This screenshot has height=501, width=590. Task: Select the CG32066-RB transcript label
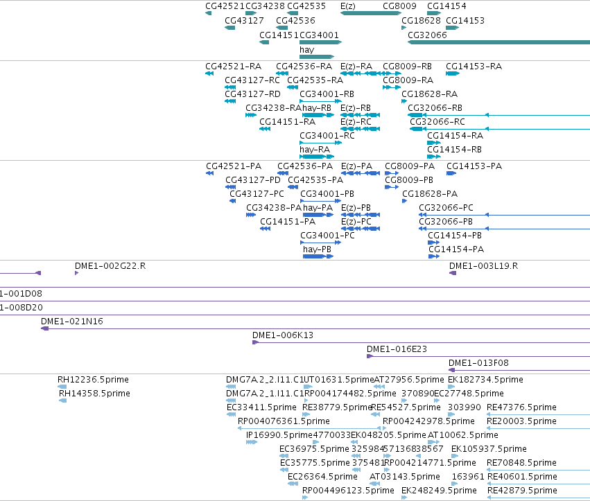tap(435, 108)
